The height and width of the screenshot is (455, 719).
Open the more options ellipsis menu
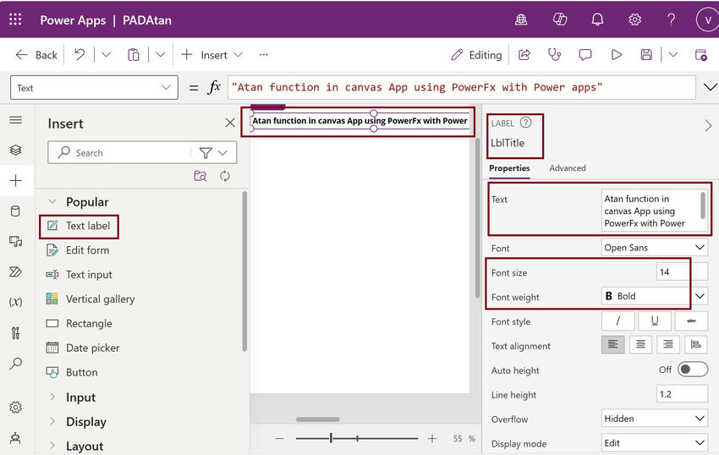click(x=263, y=55)
